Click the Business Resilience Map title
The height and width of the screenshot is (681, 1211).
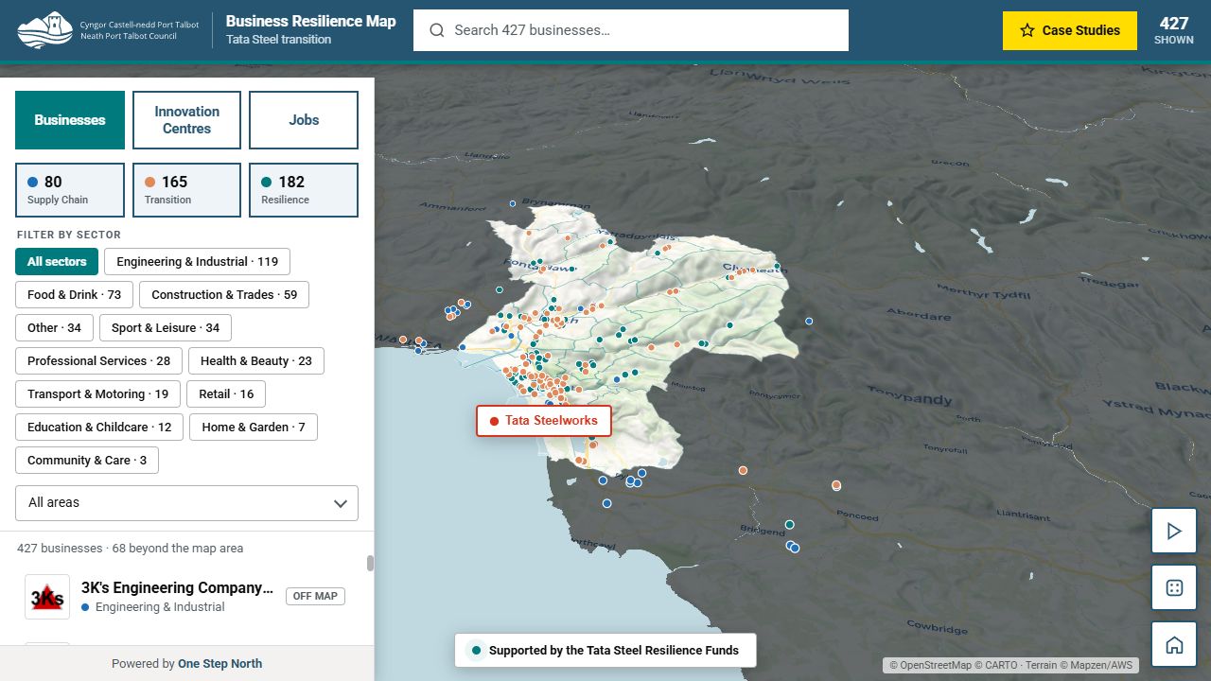coord(311,22)
